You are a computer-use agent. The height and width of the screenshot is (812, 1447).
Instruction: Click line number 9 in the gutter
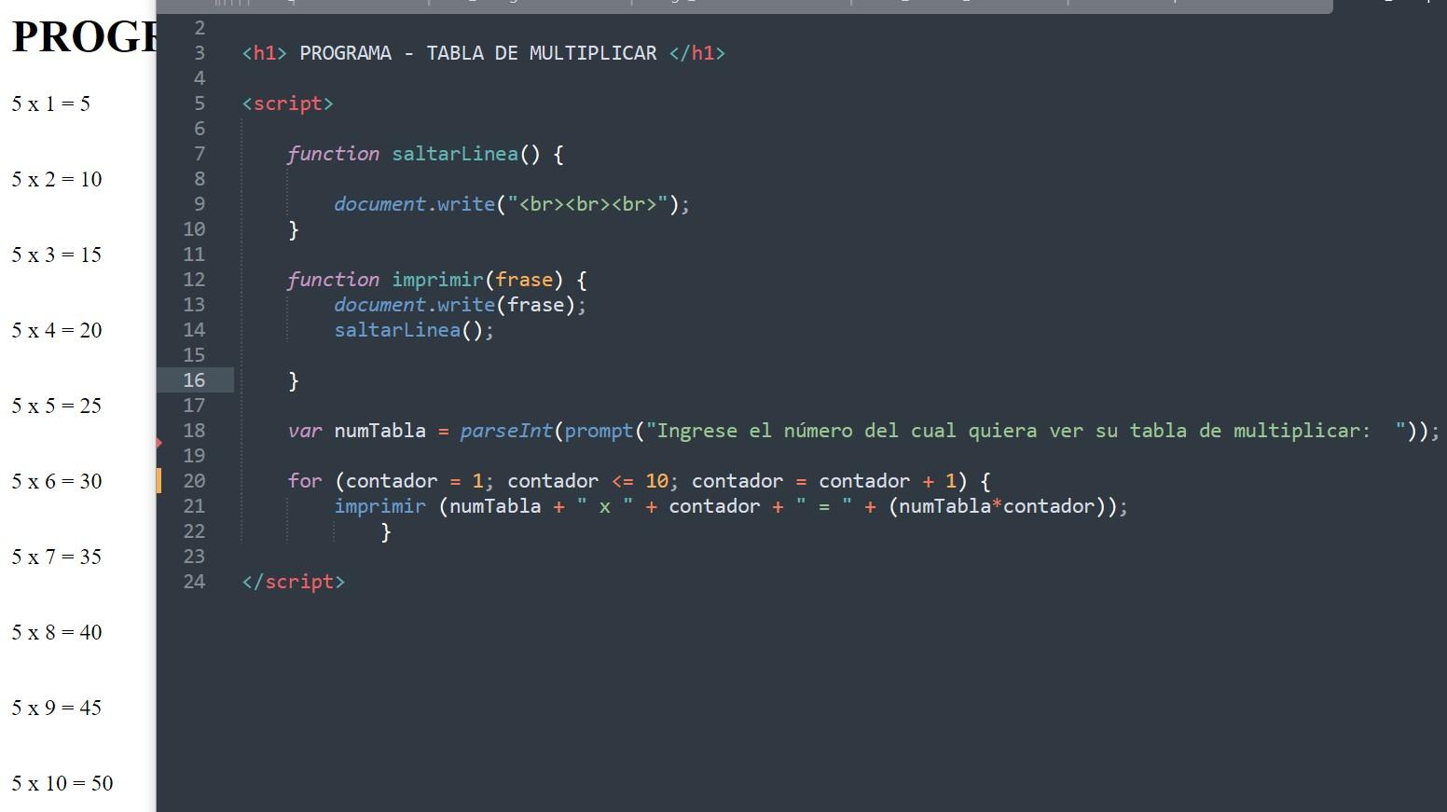200,204
